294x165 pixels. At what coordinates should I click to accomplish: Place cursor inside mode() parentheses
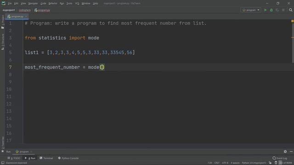coord(102,67)
